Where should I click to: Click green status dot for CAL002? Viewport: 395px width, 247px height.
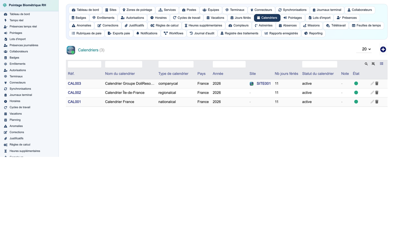[x=356, y=93]
